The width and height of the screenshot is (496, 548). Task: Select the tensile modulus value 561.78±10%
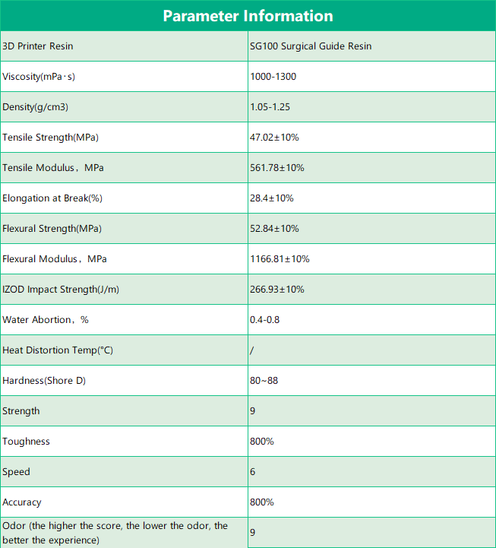[276, 168]
